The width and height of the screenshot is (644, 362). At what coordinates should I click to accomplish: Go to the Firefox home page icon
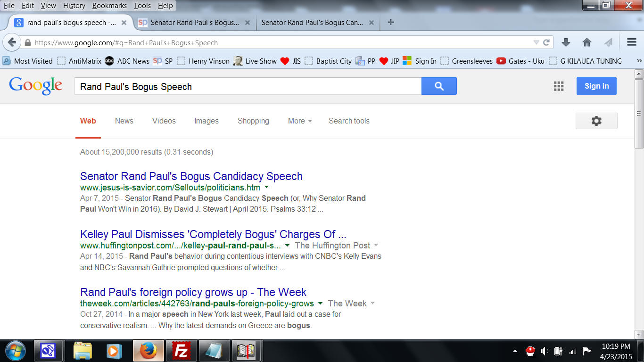(x=587, y=42)
